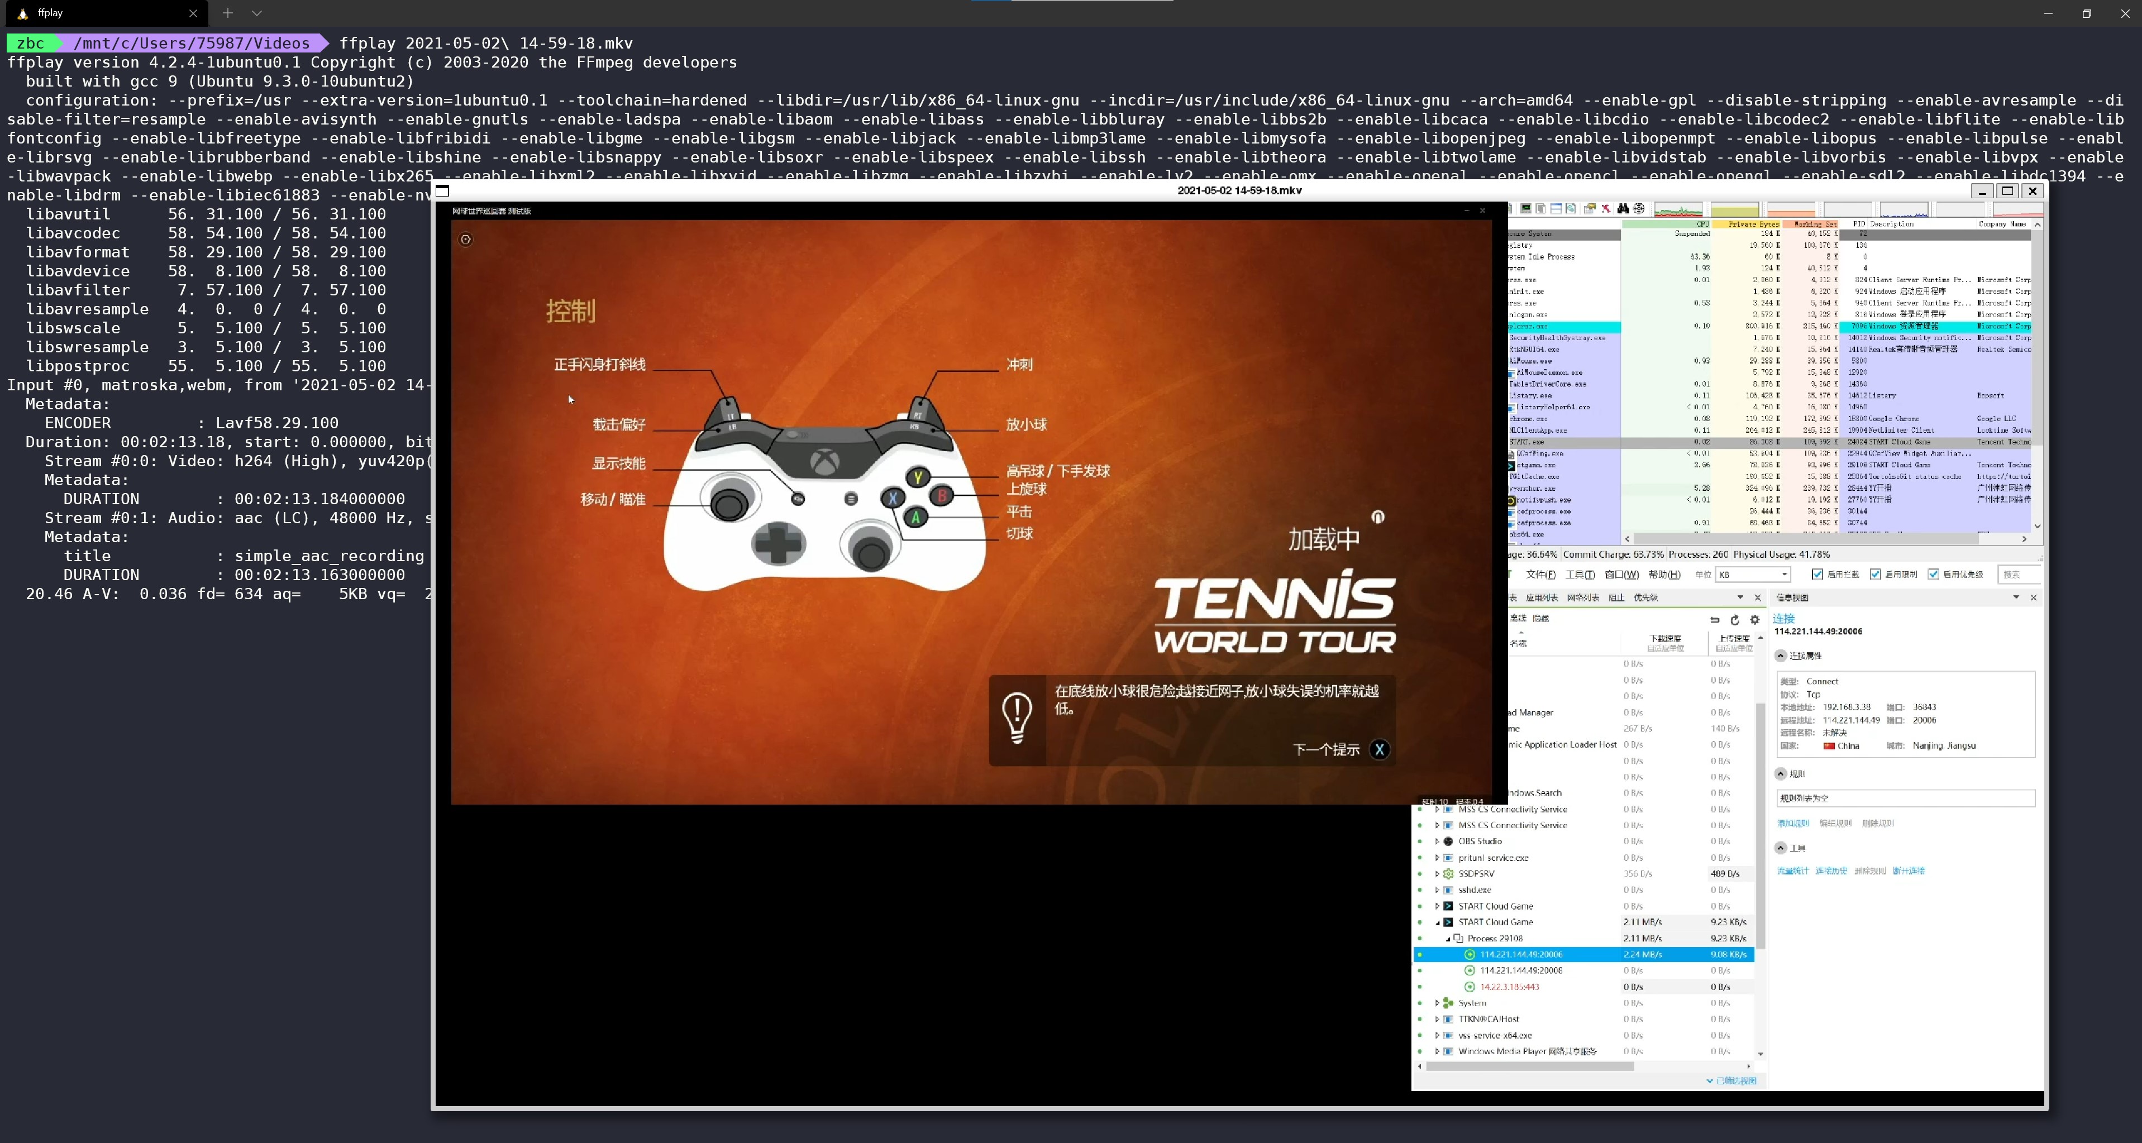2142x1143 pixels.
Task: Click the refresh icon in NetLimiter list toolbar
Action: point(1735,619)
